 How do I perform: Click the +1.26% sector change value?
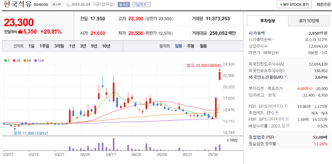[321, 144]
